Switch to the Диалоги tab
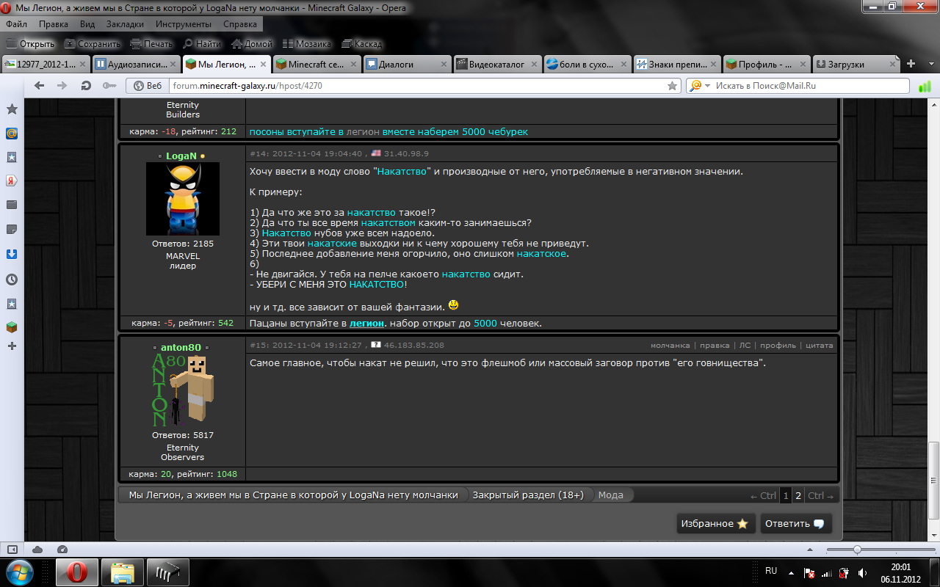The width and height of the screenshot is (940, 587). pos(406,64)
